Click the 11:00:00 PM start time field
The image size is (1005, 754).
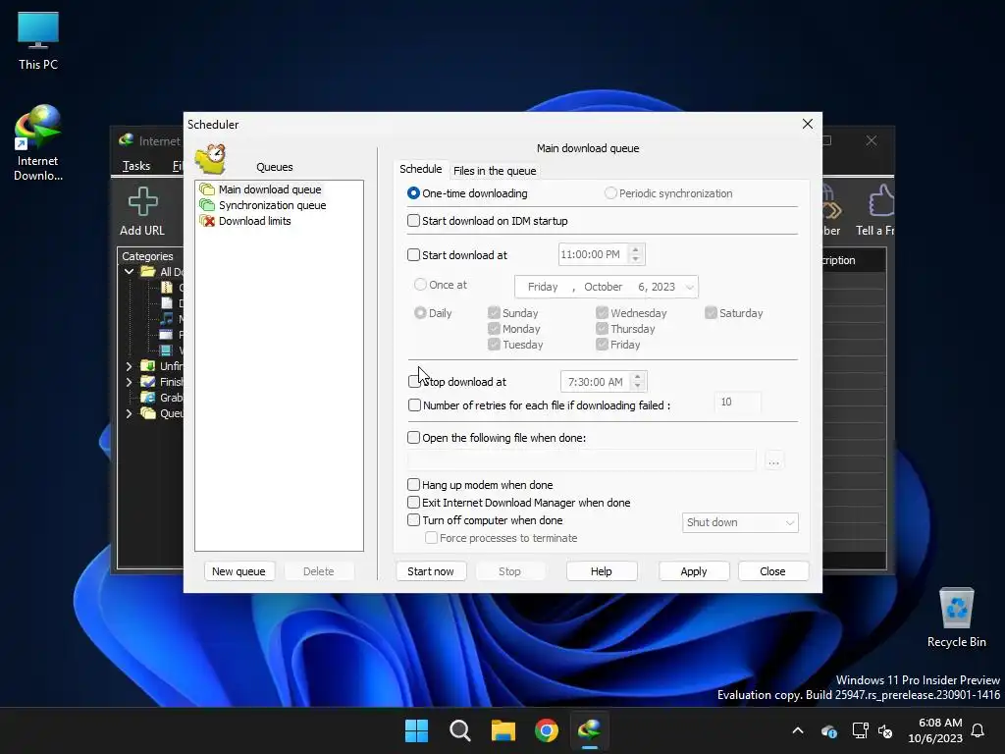593,254
